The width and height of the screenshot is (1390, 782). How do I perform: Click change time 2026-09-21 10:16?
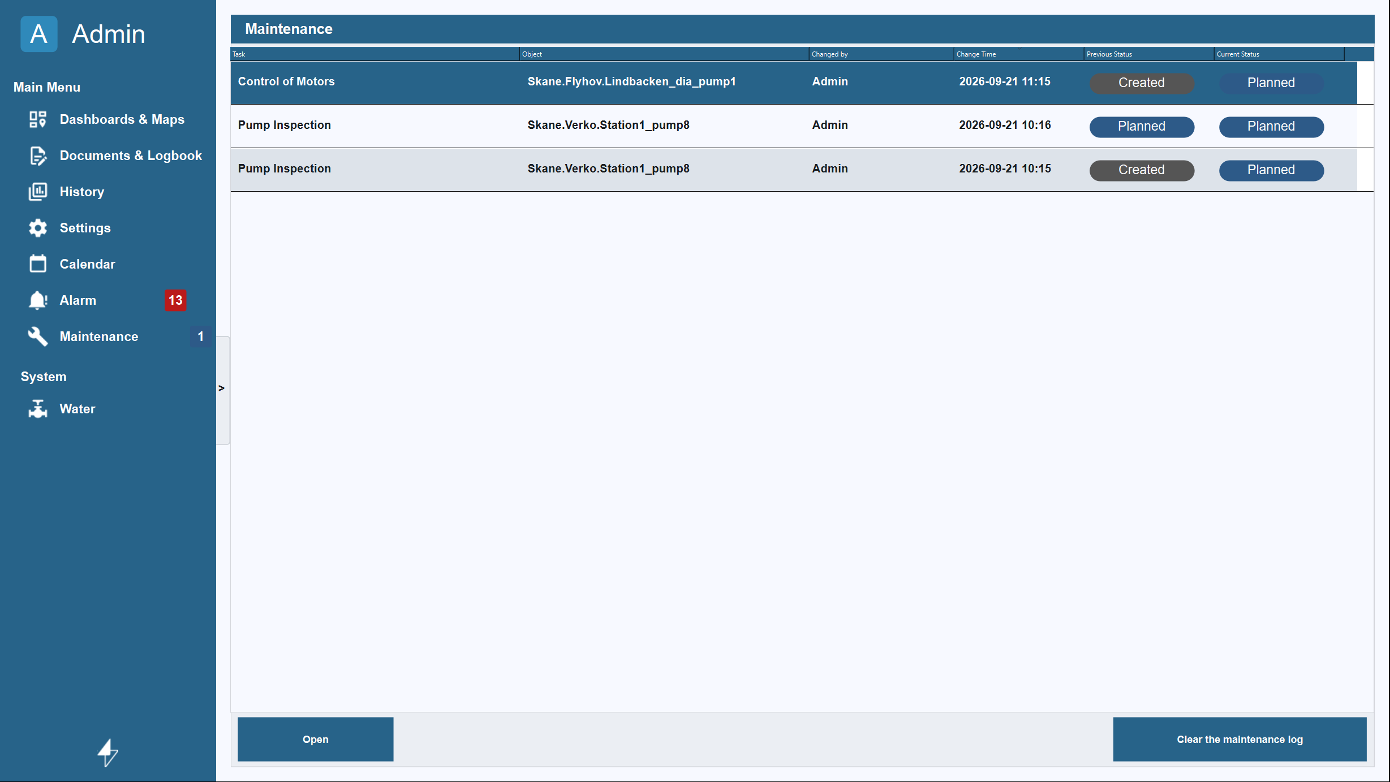coord(1005,125)
